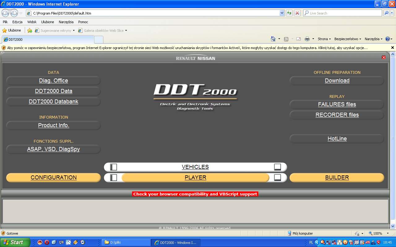Click Add to favorites bar icon

30,30
